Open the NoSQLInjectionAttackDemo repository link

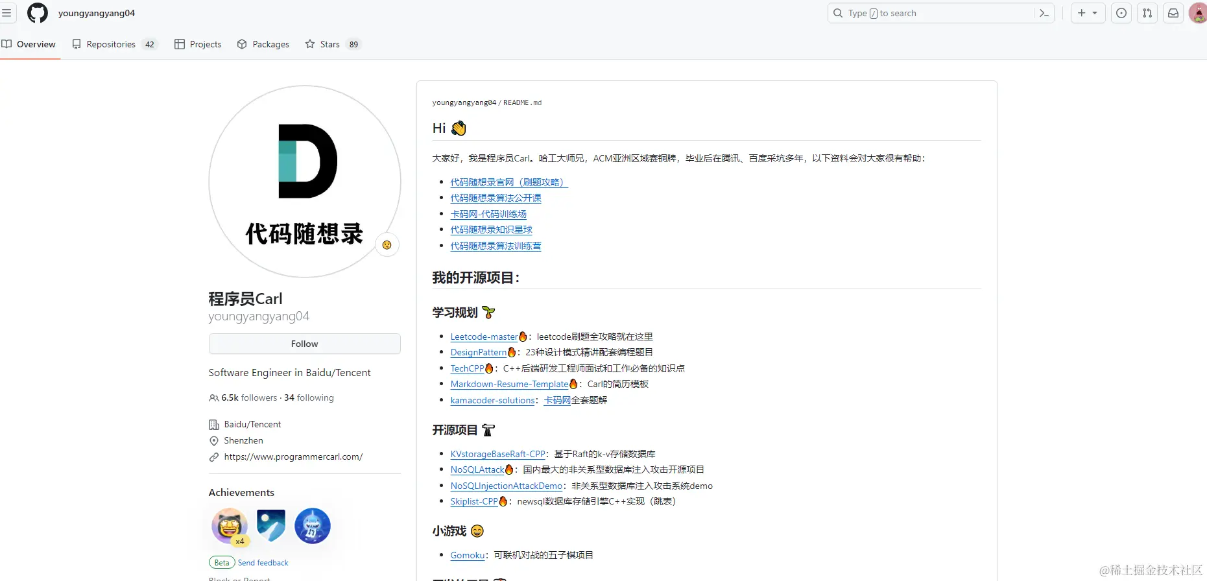coord(507,486)
